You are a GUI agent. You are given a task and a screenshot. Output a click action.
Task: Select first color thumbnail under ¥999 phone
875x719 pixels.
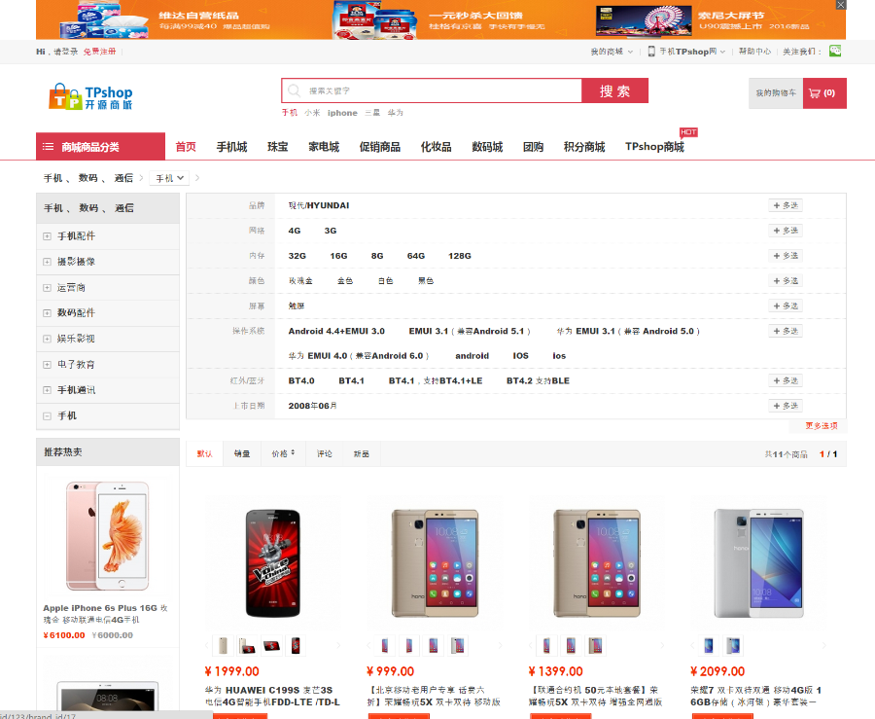pos(384,645)
